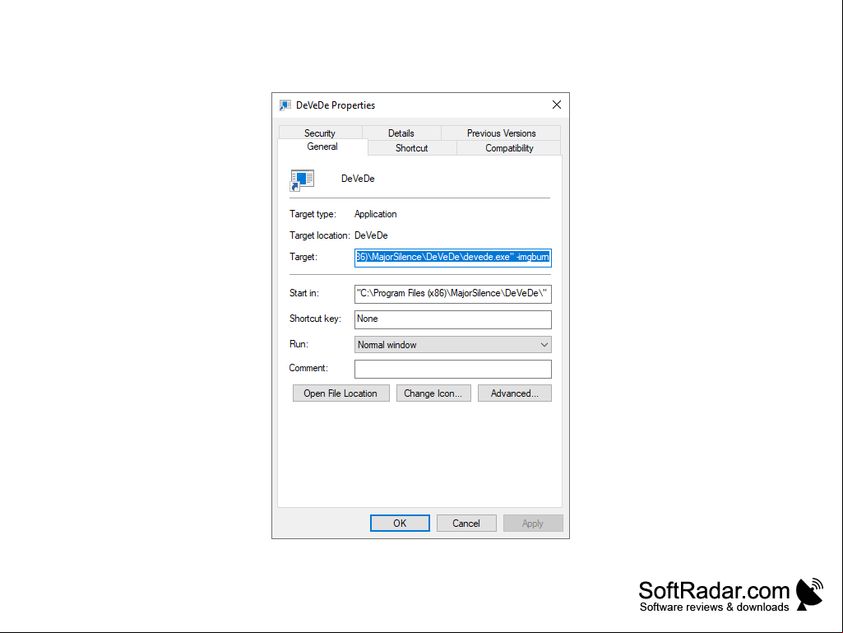This screenshot has height=633, width=843.
Task: Open the Compatibility tab
Action: pos(509,148)
